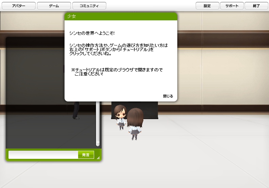
Task: Click the player avatar seen from behind
Action: click(136, 124)
